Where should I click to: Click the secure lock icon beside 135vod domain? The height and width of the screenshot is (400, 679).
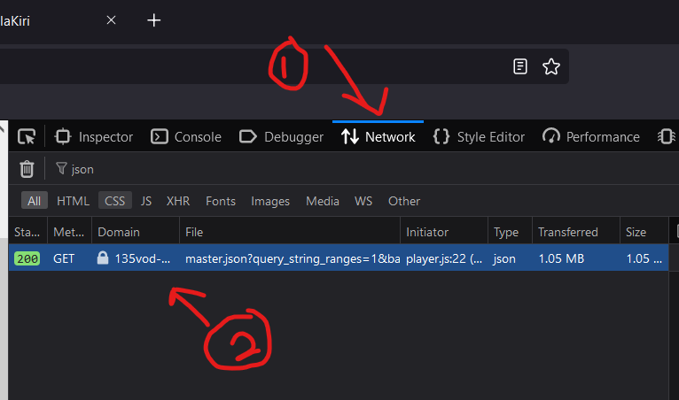pos(103,258)
